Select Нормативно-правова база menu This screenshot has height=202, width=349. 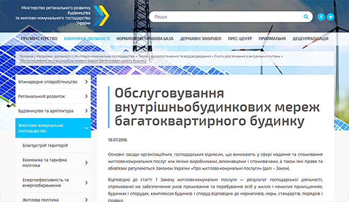[x=144, y=39]
